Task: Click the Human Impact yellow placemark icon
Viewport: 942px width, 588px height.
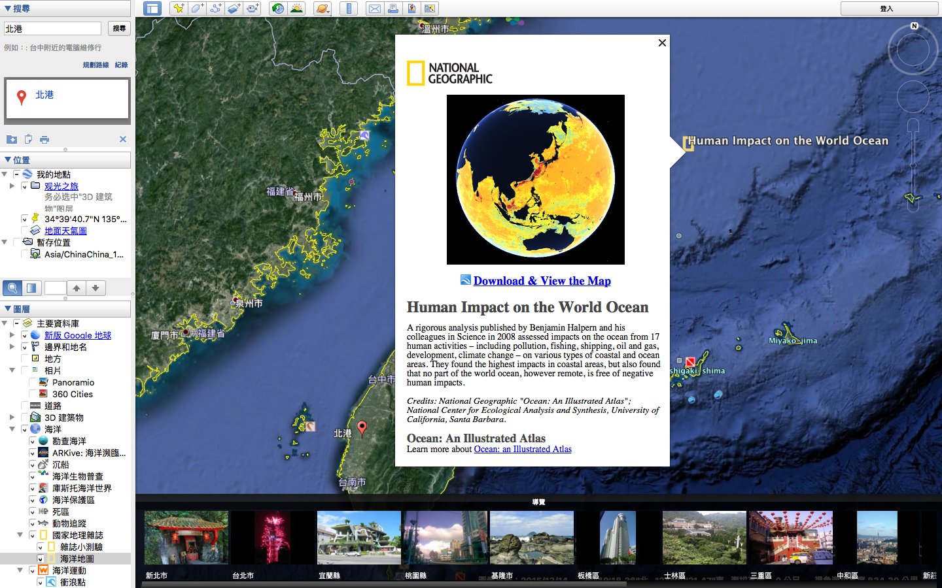Action: click(x=688, y=143)
